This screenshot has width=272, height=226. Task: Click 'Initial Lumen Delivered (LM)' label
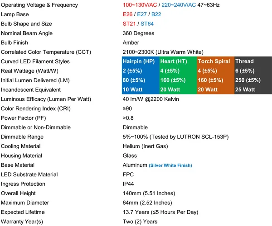pyautogui.click(x=35, y=80)
